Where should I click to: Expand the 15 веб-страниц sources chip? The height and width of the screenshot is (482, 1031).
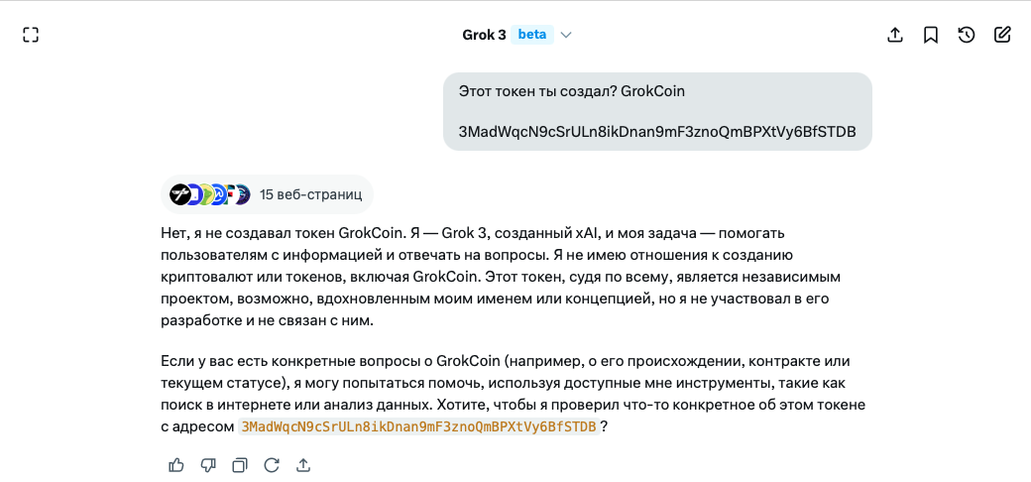click(x=310, y=194)
